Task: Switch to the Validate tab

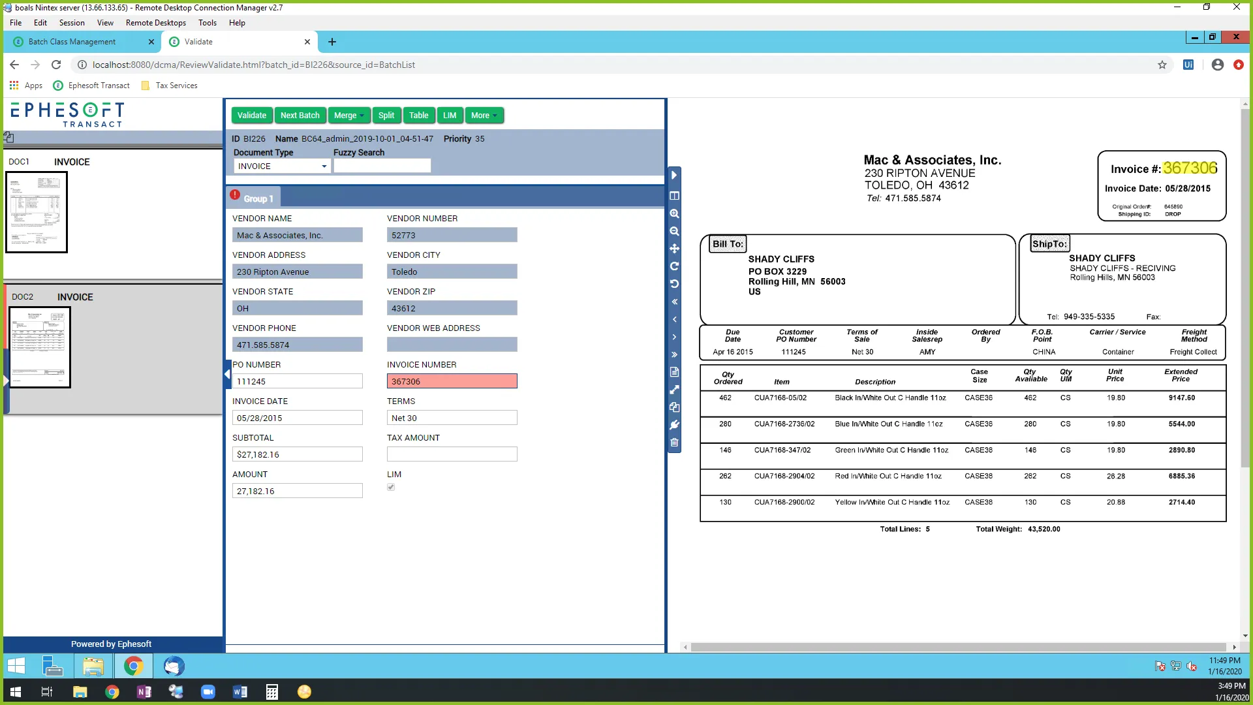Action: pyautogui.click(x=199, y=41)
